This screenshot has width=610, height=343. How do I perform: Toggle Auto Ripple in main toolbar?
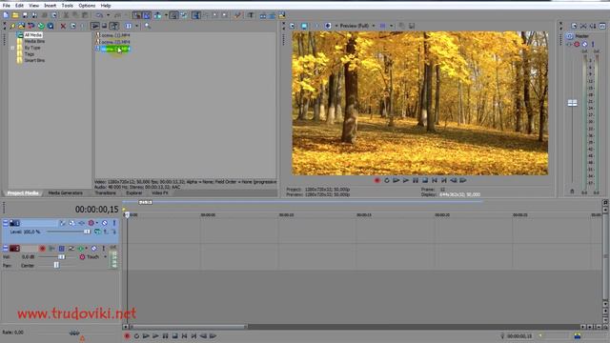point(157,15)
